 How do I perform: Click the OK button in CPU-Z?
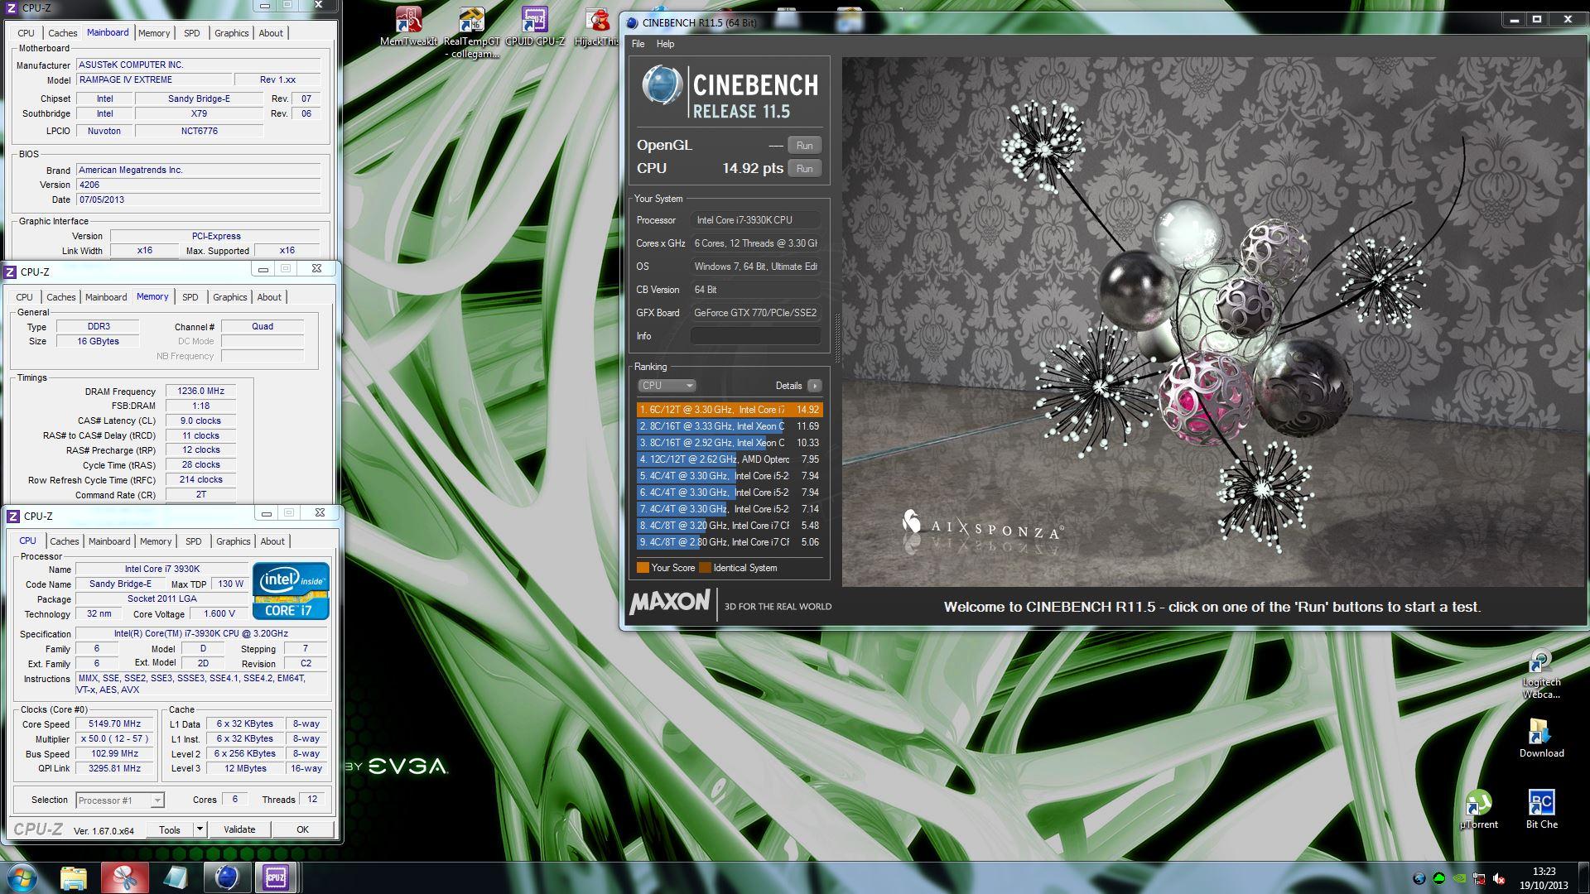[x=303, y=829]
